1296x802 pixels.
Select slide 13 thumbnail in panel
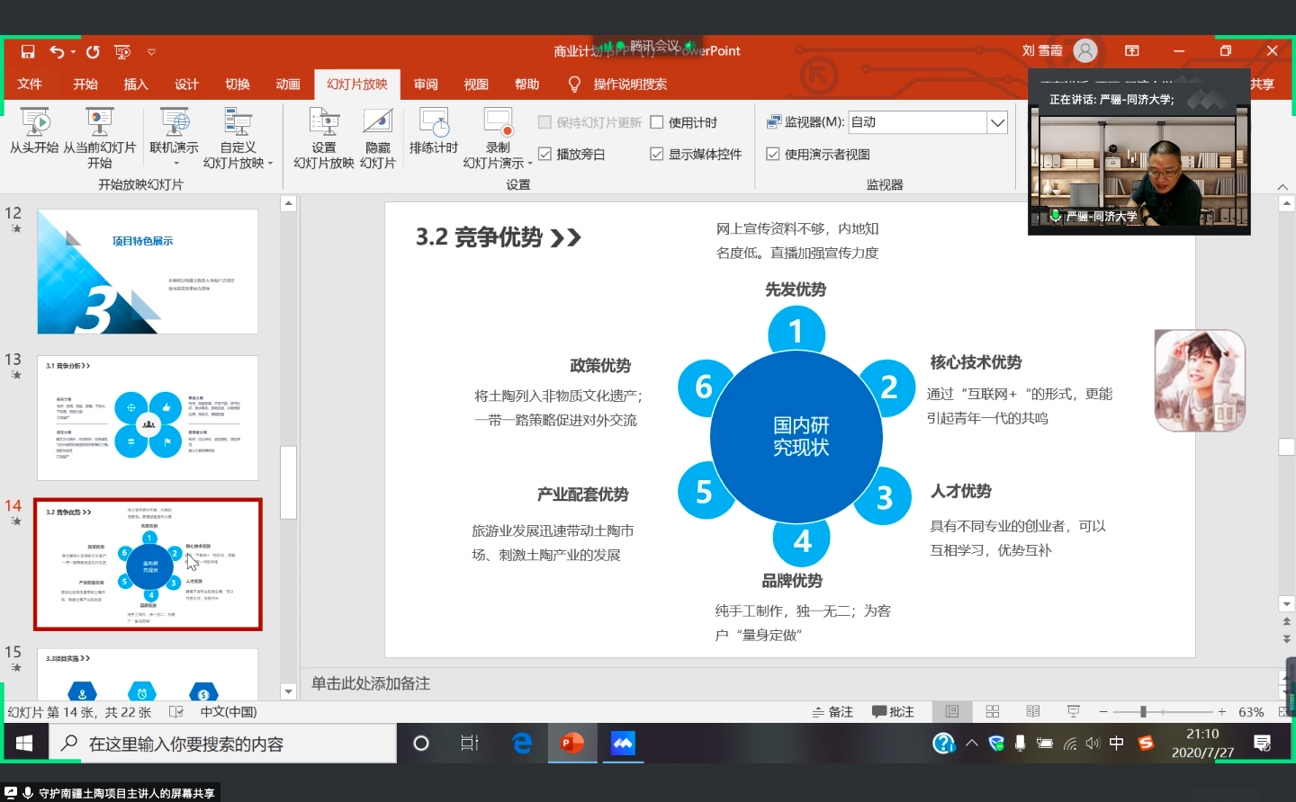tap(148, 418)
